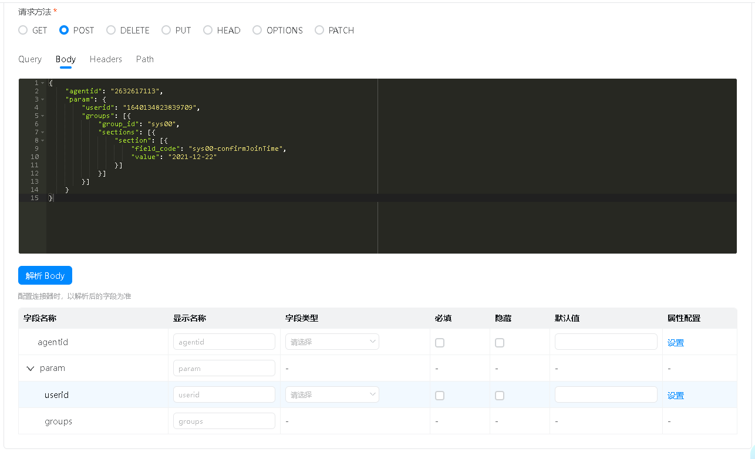755x459 pixels.
Task: Click the 属性配置 column header
Action: (684, 318)
